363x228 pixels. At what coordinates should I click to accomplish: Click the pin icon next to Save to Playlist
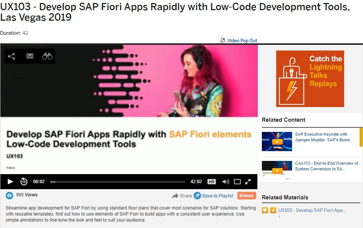click(x=197, y=196)
